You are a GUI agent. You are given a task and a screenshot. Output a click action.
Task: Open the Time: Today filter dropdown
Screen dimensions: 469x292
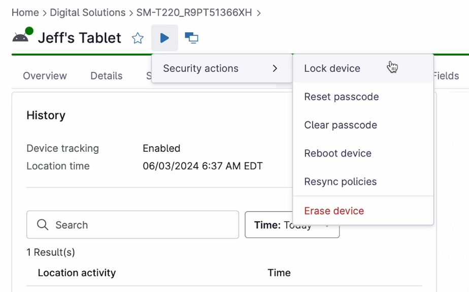292,225
